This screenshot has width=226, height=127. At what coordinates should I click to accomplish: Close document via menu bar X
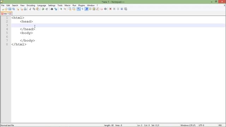(x=225, y=6)
